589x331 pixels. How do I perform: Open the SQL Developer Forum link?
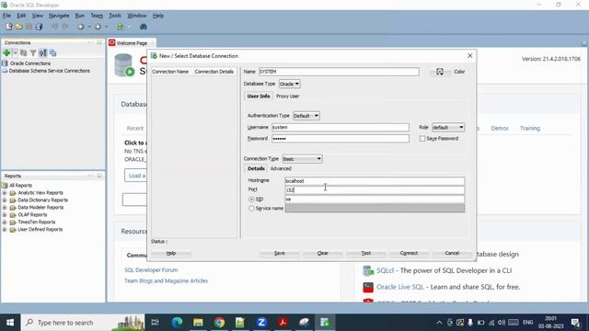[x=151, y=269]
